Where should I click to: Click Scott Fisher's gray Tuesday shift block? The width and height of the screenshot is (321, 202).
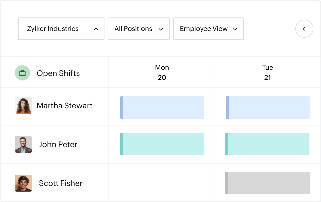point(268,183)
